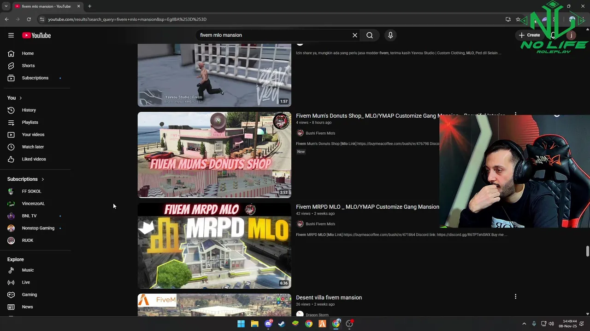This screenshot has width=590, height=331.
Task: Open the Chrome tab search dropdown
Action: pyautogui.click(x=6, y=6)
